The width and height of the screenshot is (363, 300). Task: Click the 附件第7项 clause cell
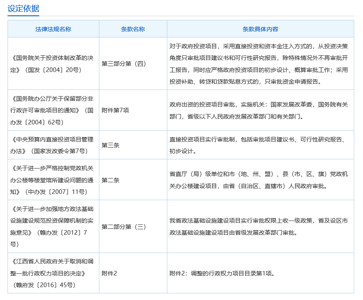click(x=116, y=110)
